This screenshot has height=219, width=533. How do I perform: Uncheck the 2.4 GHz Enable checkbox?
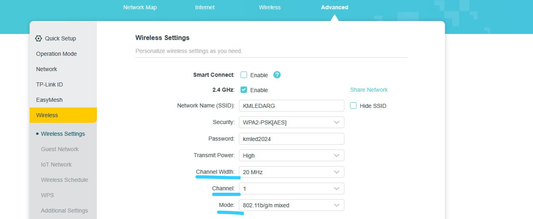coord(244,90)
